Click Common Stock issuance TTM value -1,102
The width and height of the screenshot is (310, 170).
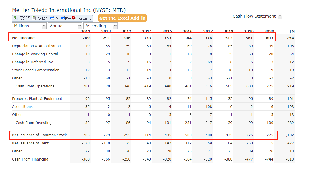click(x=288, y=135)
